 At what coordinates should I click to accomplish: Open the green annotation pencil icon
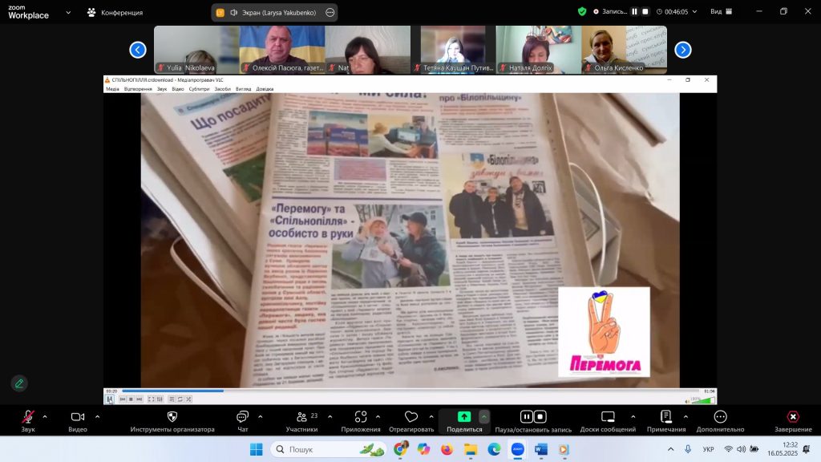19,383
